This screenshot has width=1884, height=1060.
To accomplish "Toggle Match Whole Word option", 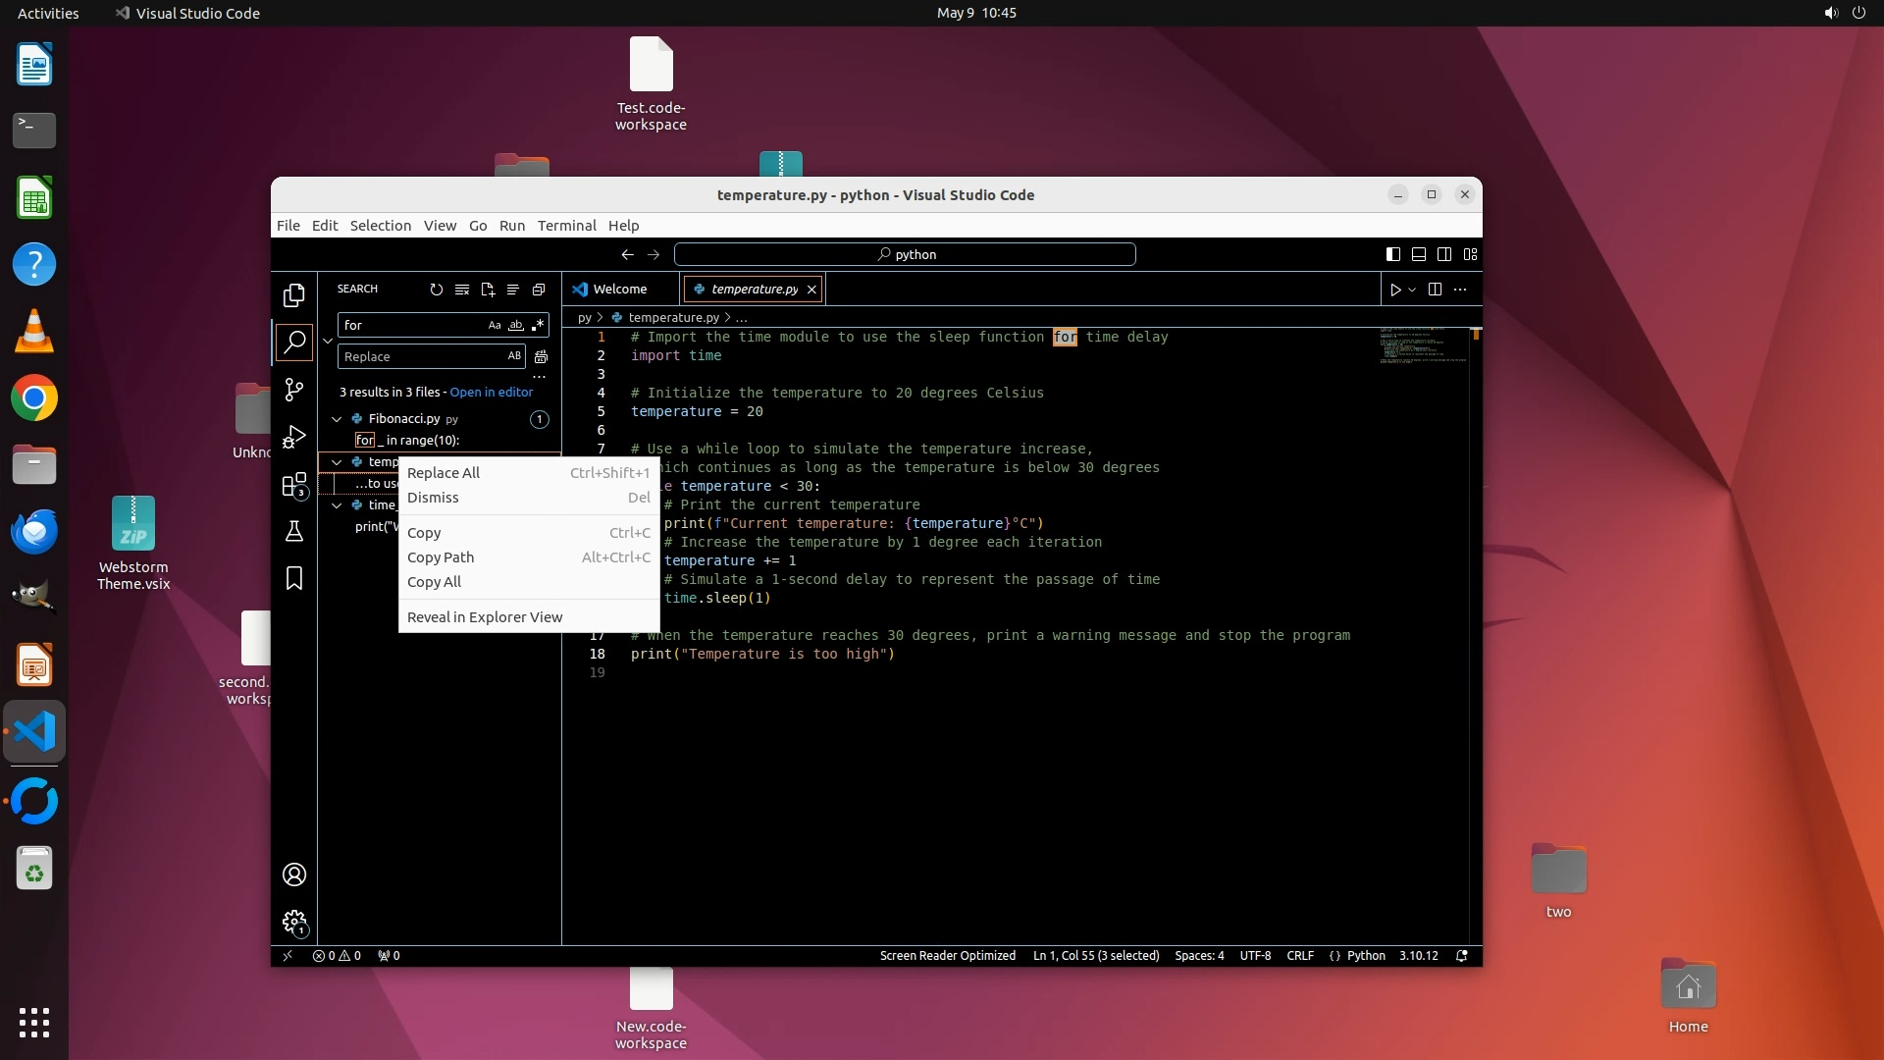I will click(516, 325).
